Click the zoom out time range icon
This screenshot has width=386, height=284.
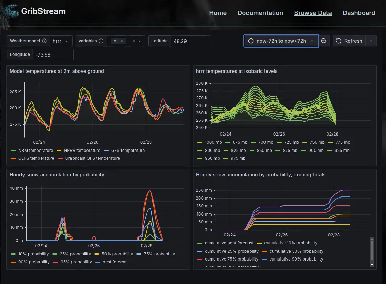tap(324, 41)
